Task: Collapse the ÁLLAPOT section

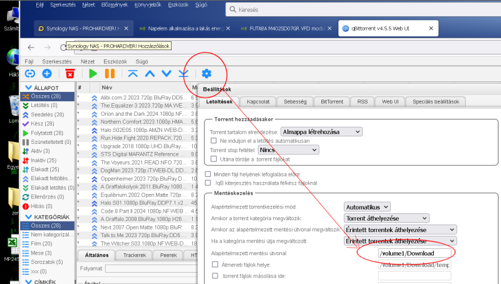Action: click(x=28, y=88)
